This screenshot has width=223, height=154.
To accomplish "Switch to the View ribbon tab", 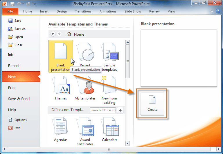I will click(171, 11).
